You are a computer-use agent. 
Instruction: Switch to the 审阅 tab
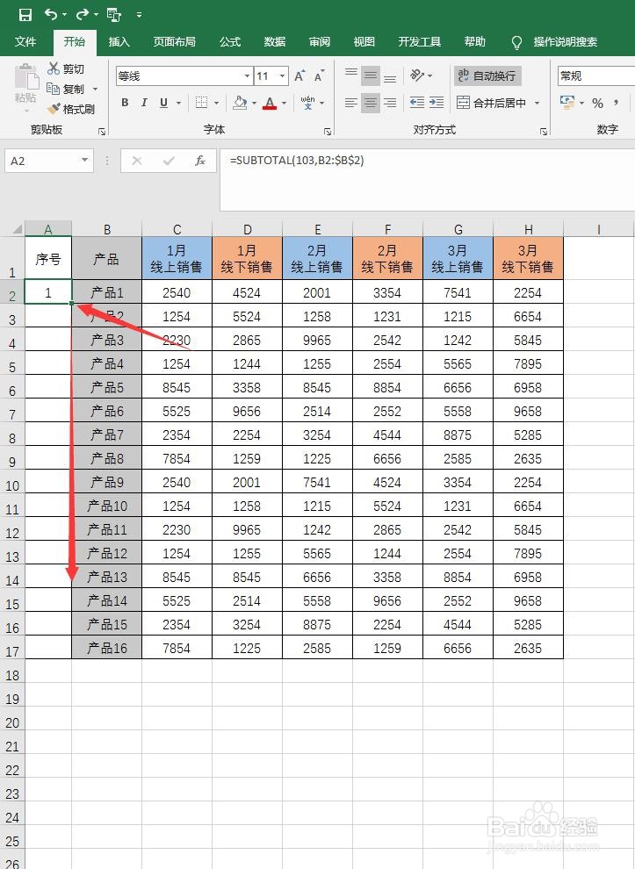[x=320, y=41]
